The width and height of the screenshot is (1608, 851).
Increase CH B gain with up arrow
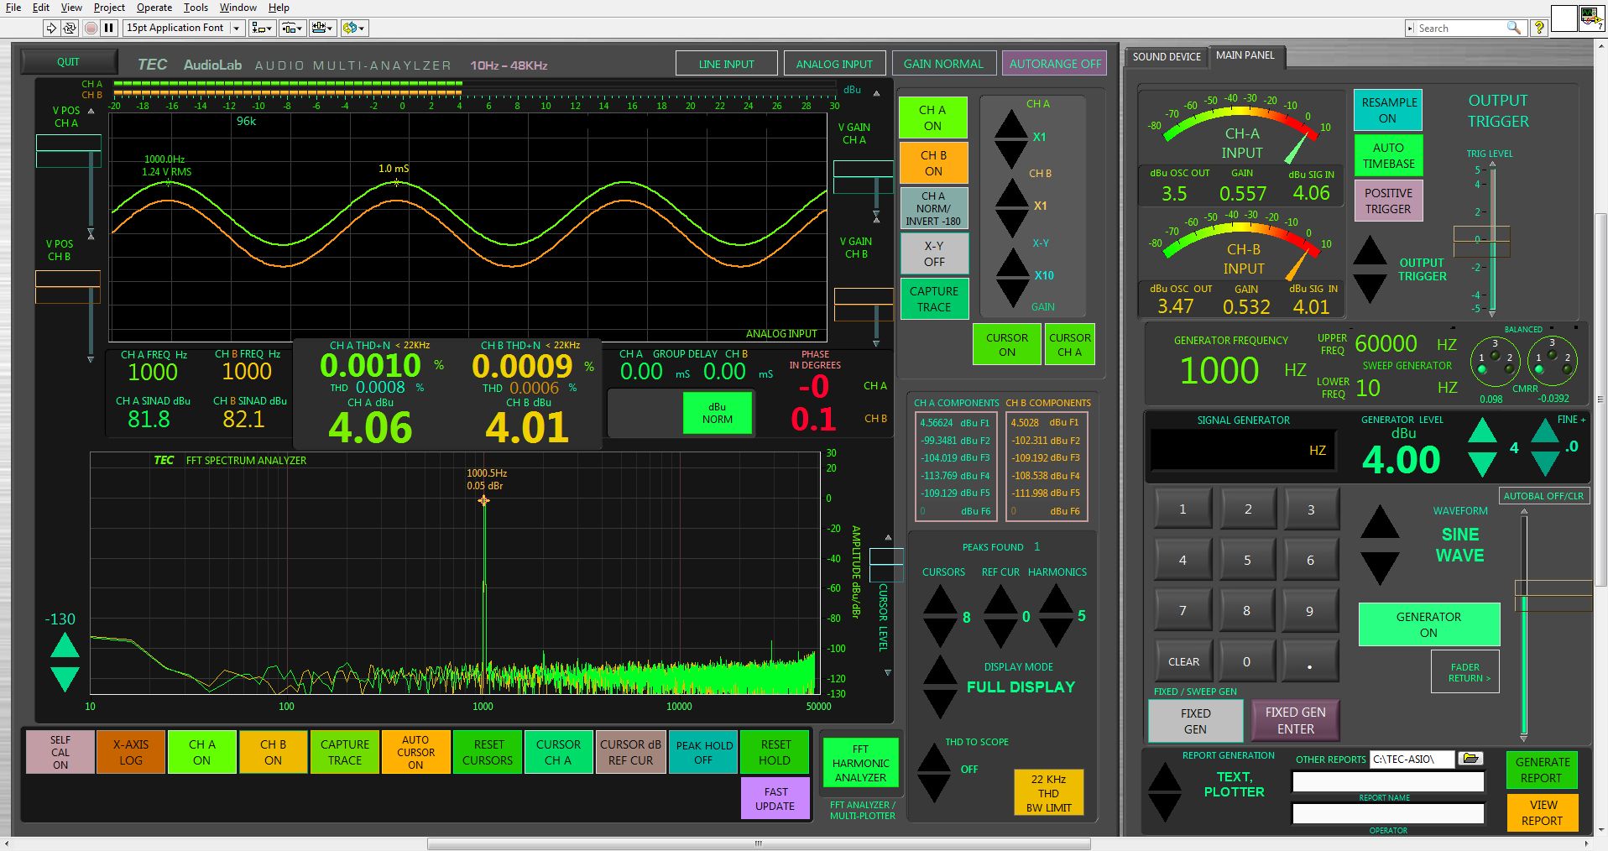(x=1011, y=193)
